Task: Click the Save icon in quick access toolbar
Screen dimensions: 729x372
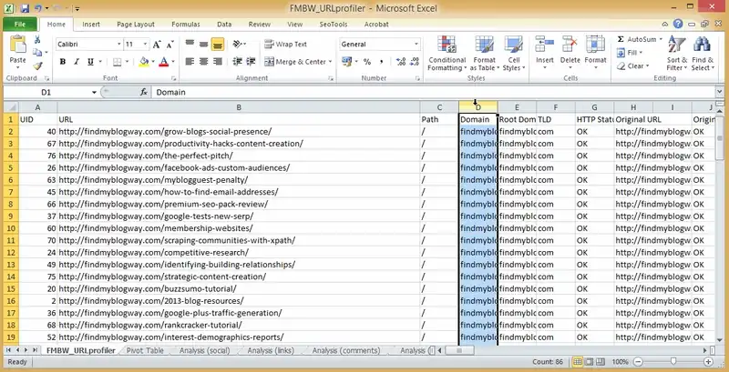Action: (25, 8)
